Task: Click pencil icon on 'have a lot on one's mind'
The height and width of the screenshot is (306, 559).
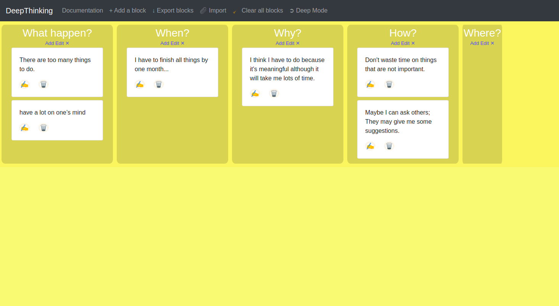Action: click(x=24, y=128)
